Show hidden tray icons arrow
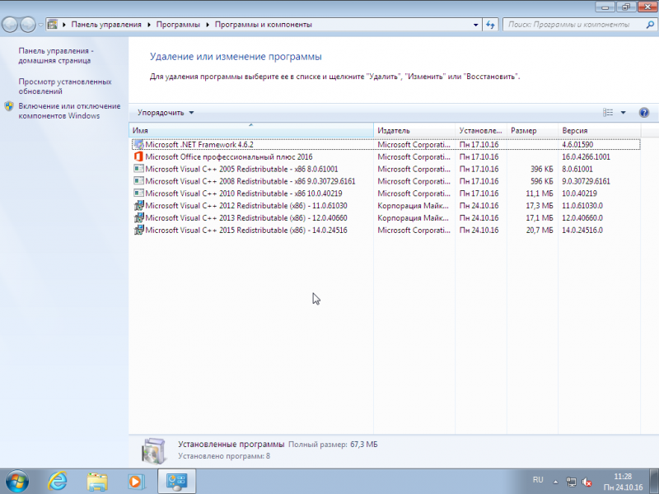 click(x=555, y=482)
